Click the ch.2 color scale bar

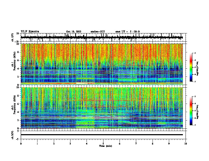191,111
